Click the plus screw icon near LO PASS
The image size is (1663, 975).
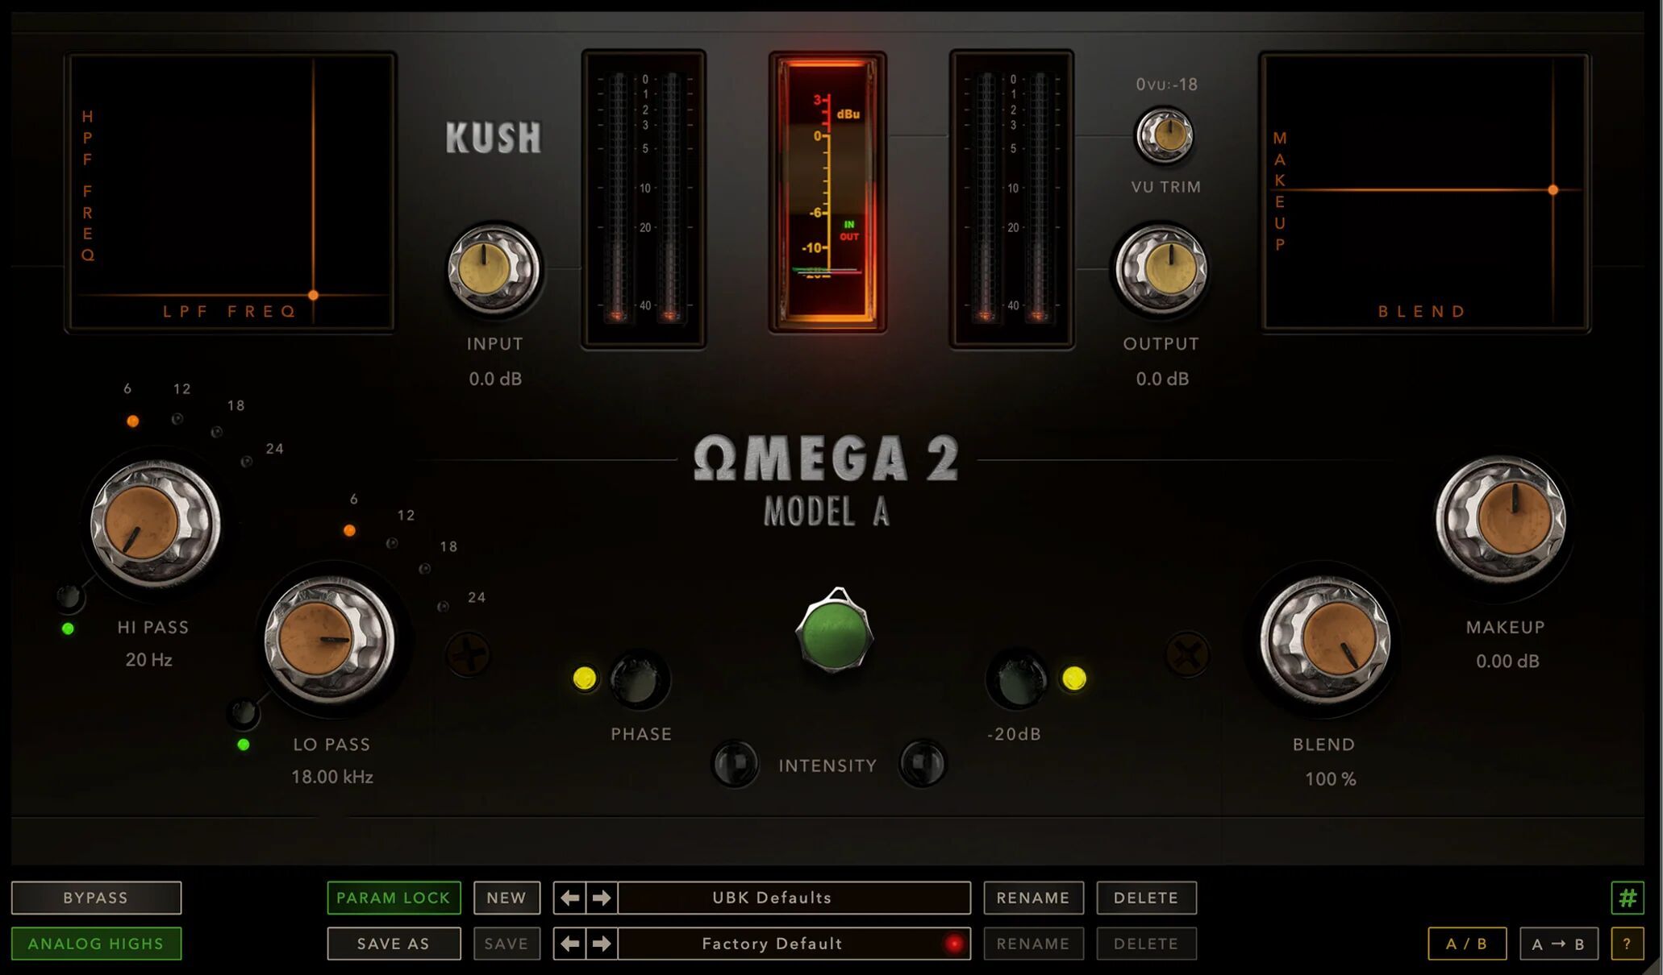(x=468, y=653)
